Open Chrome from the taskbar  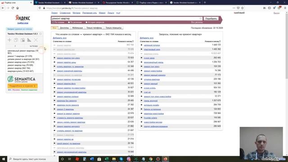coord(151,159)
